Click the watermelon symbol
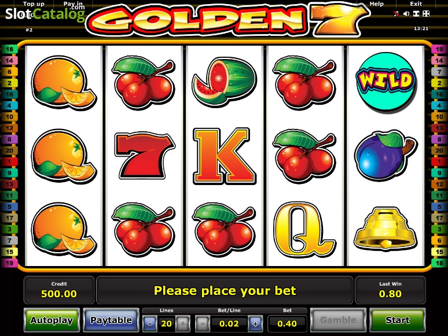The width and height of the screenshot is (448, 336). pyautogui.click(x=225, y=82)
